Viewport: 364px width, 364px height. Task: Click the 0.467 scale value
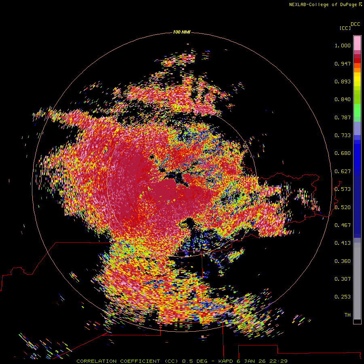[343, 225]
